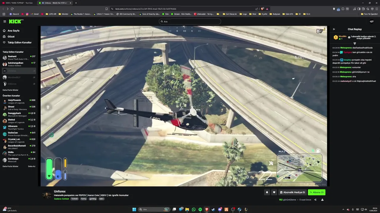The width and height of the screenshot is (380, 213).
Task: Open the profile avatar at Kick header
Action: click(371, 22)
